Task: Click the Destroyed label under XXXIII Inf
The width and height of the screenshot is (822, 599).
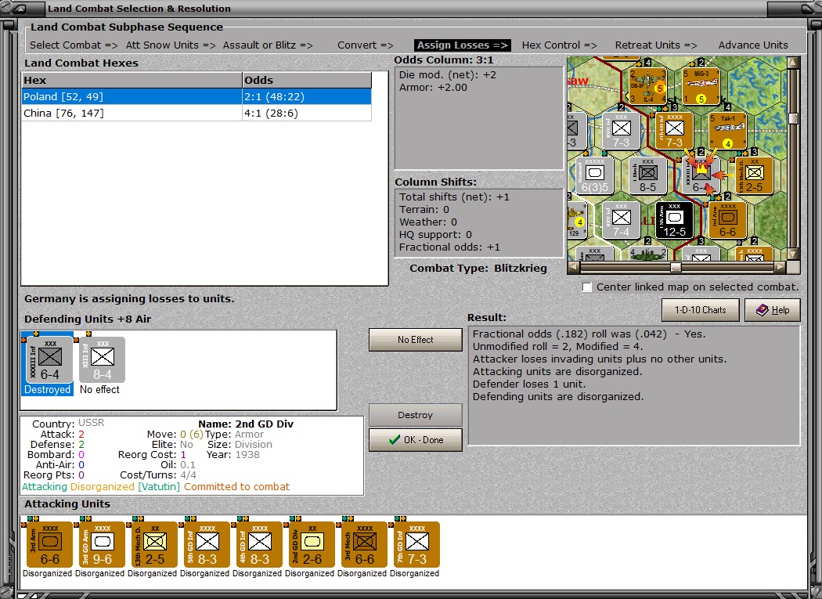Action: (x=47, y=390)
